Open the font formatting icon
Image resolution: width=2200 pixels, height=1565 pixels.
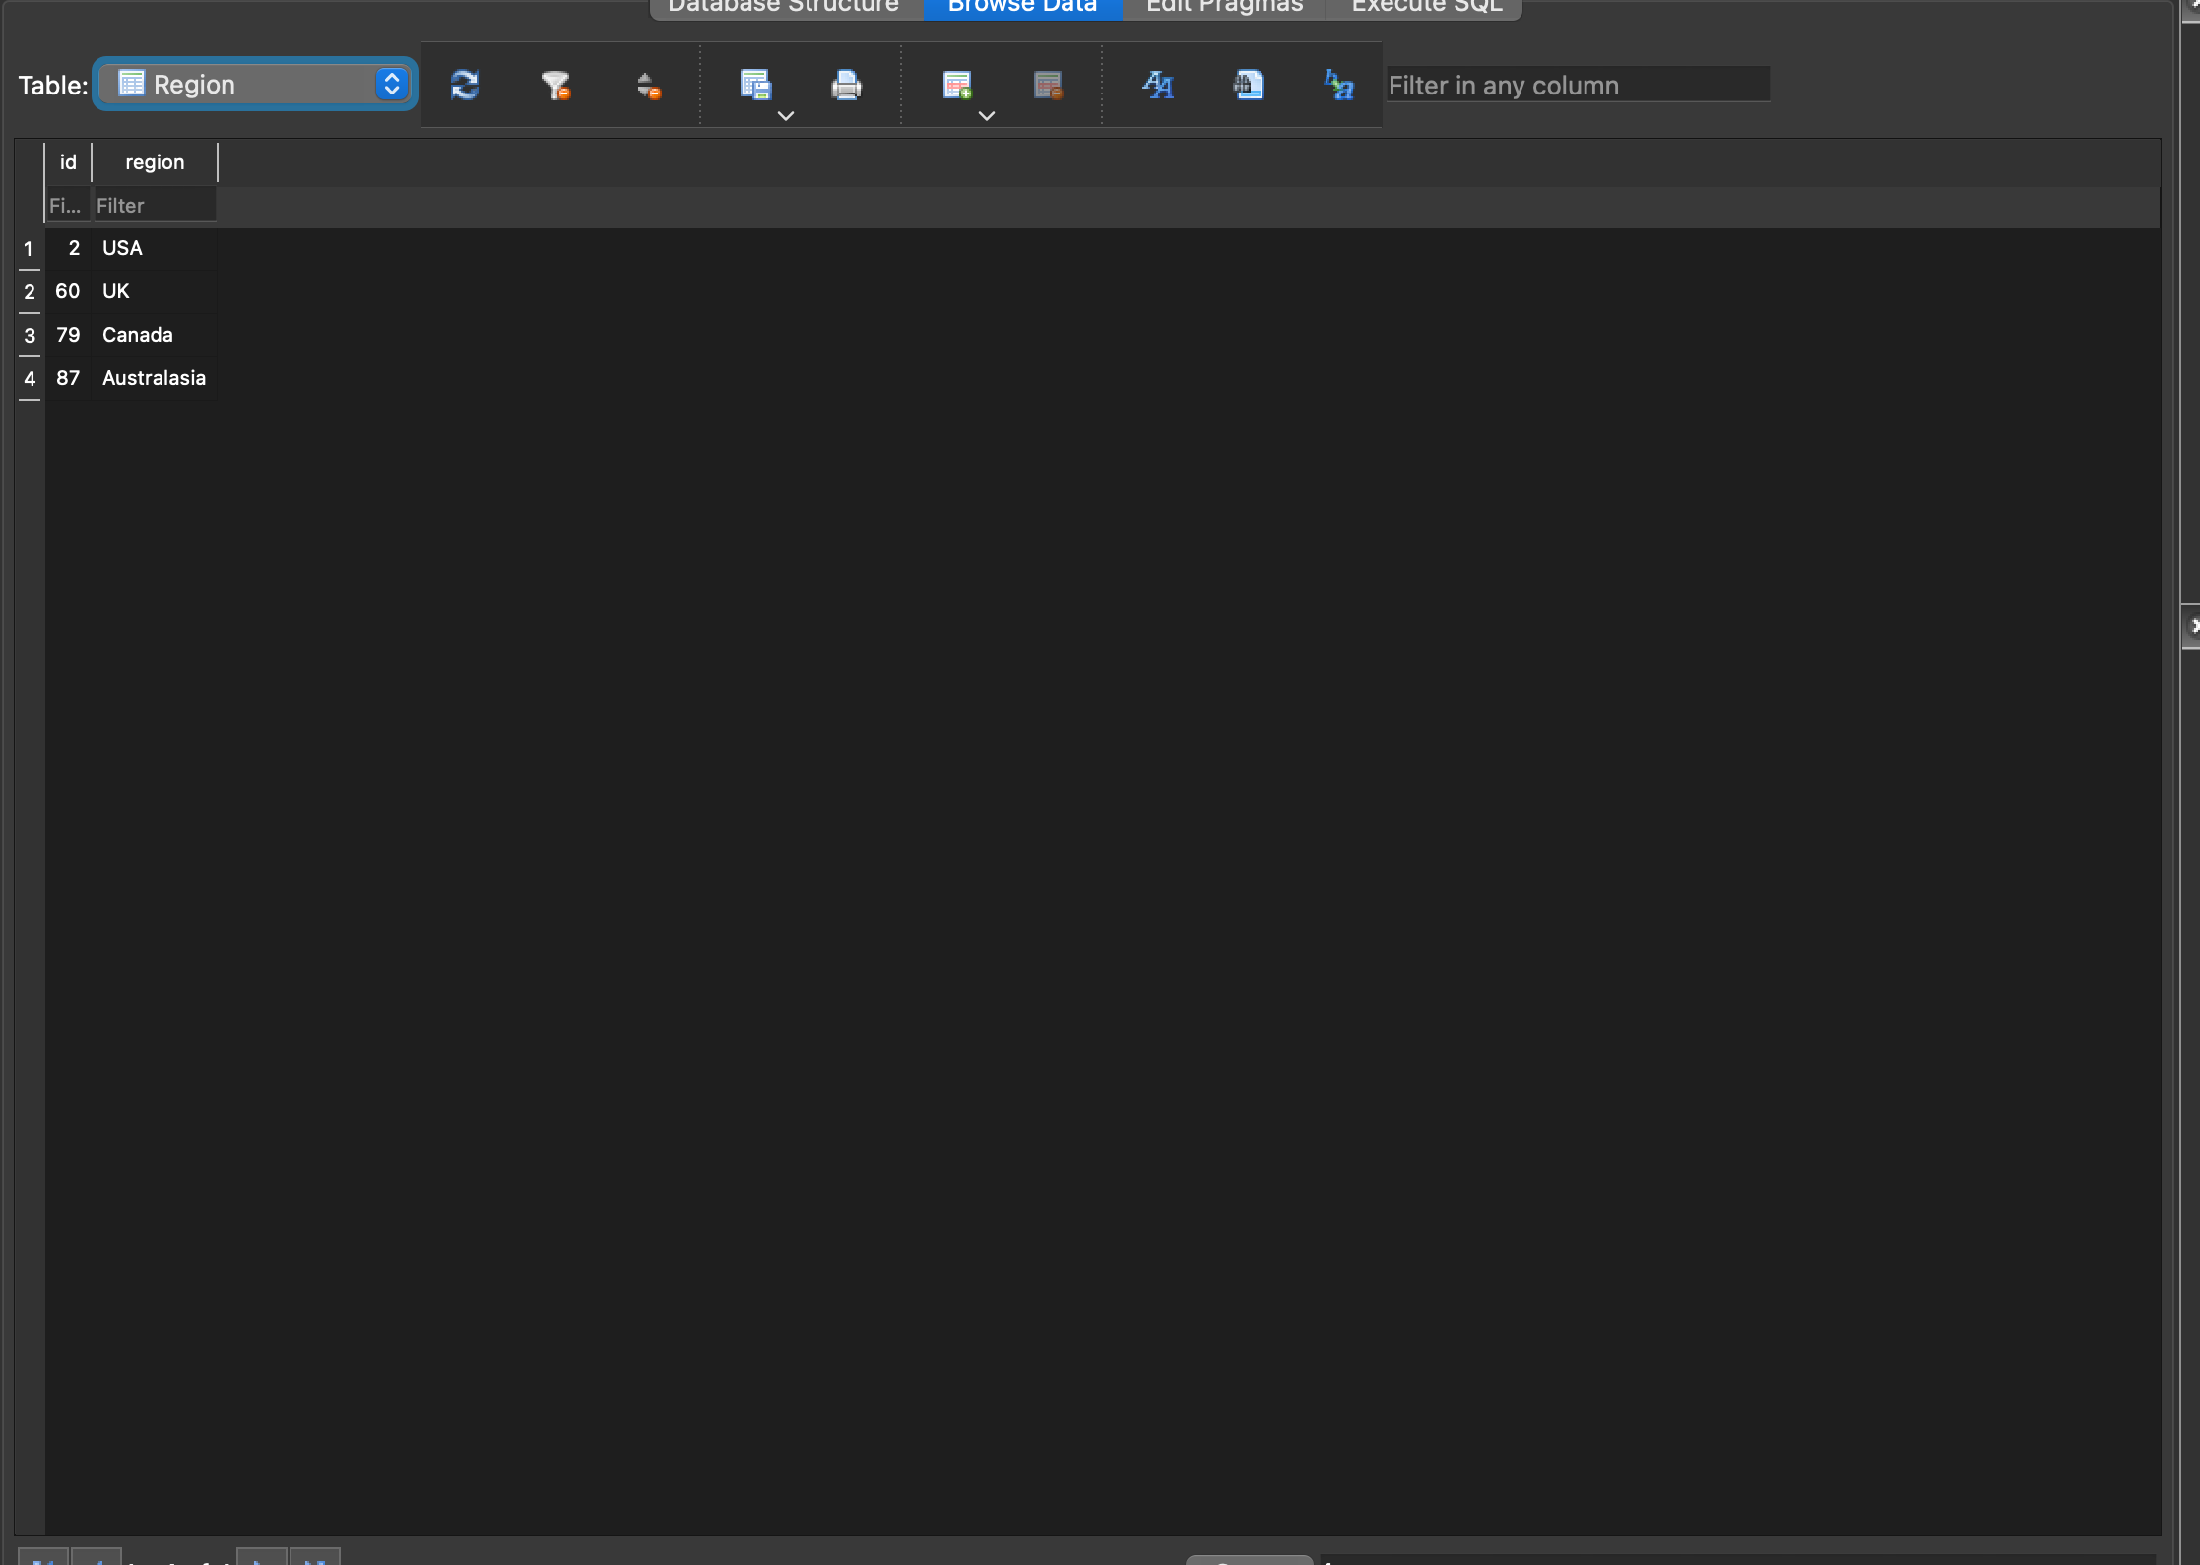click(1157, 86)
